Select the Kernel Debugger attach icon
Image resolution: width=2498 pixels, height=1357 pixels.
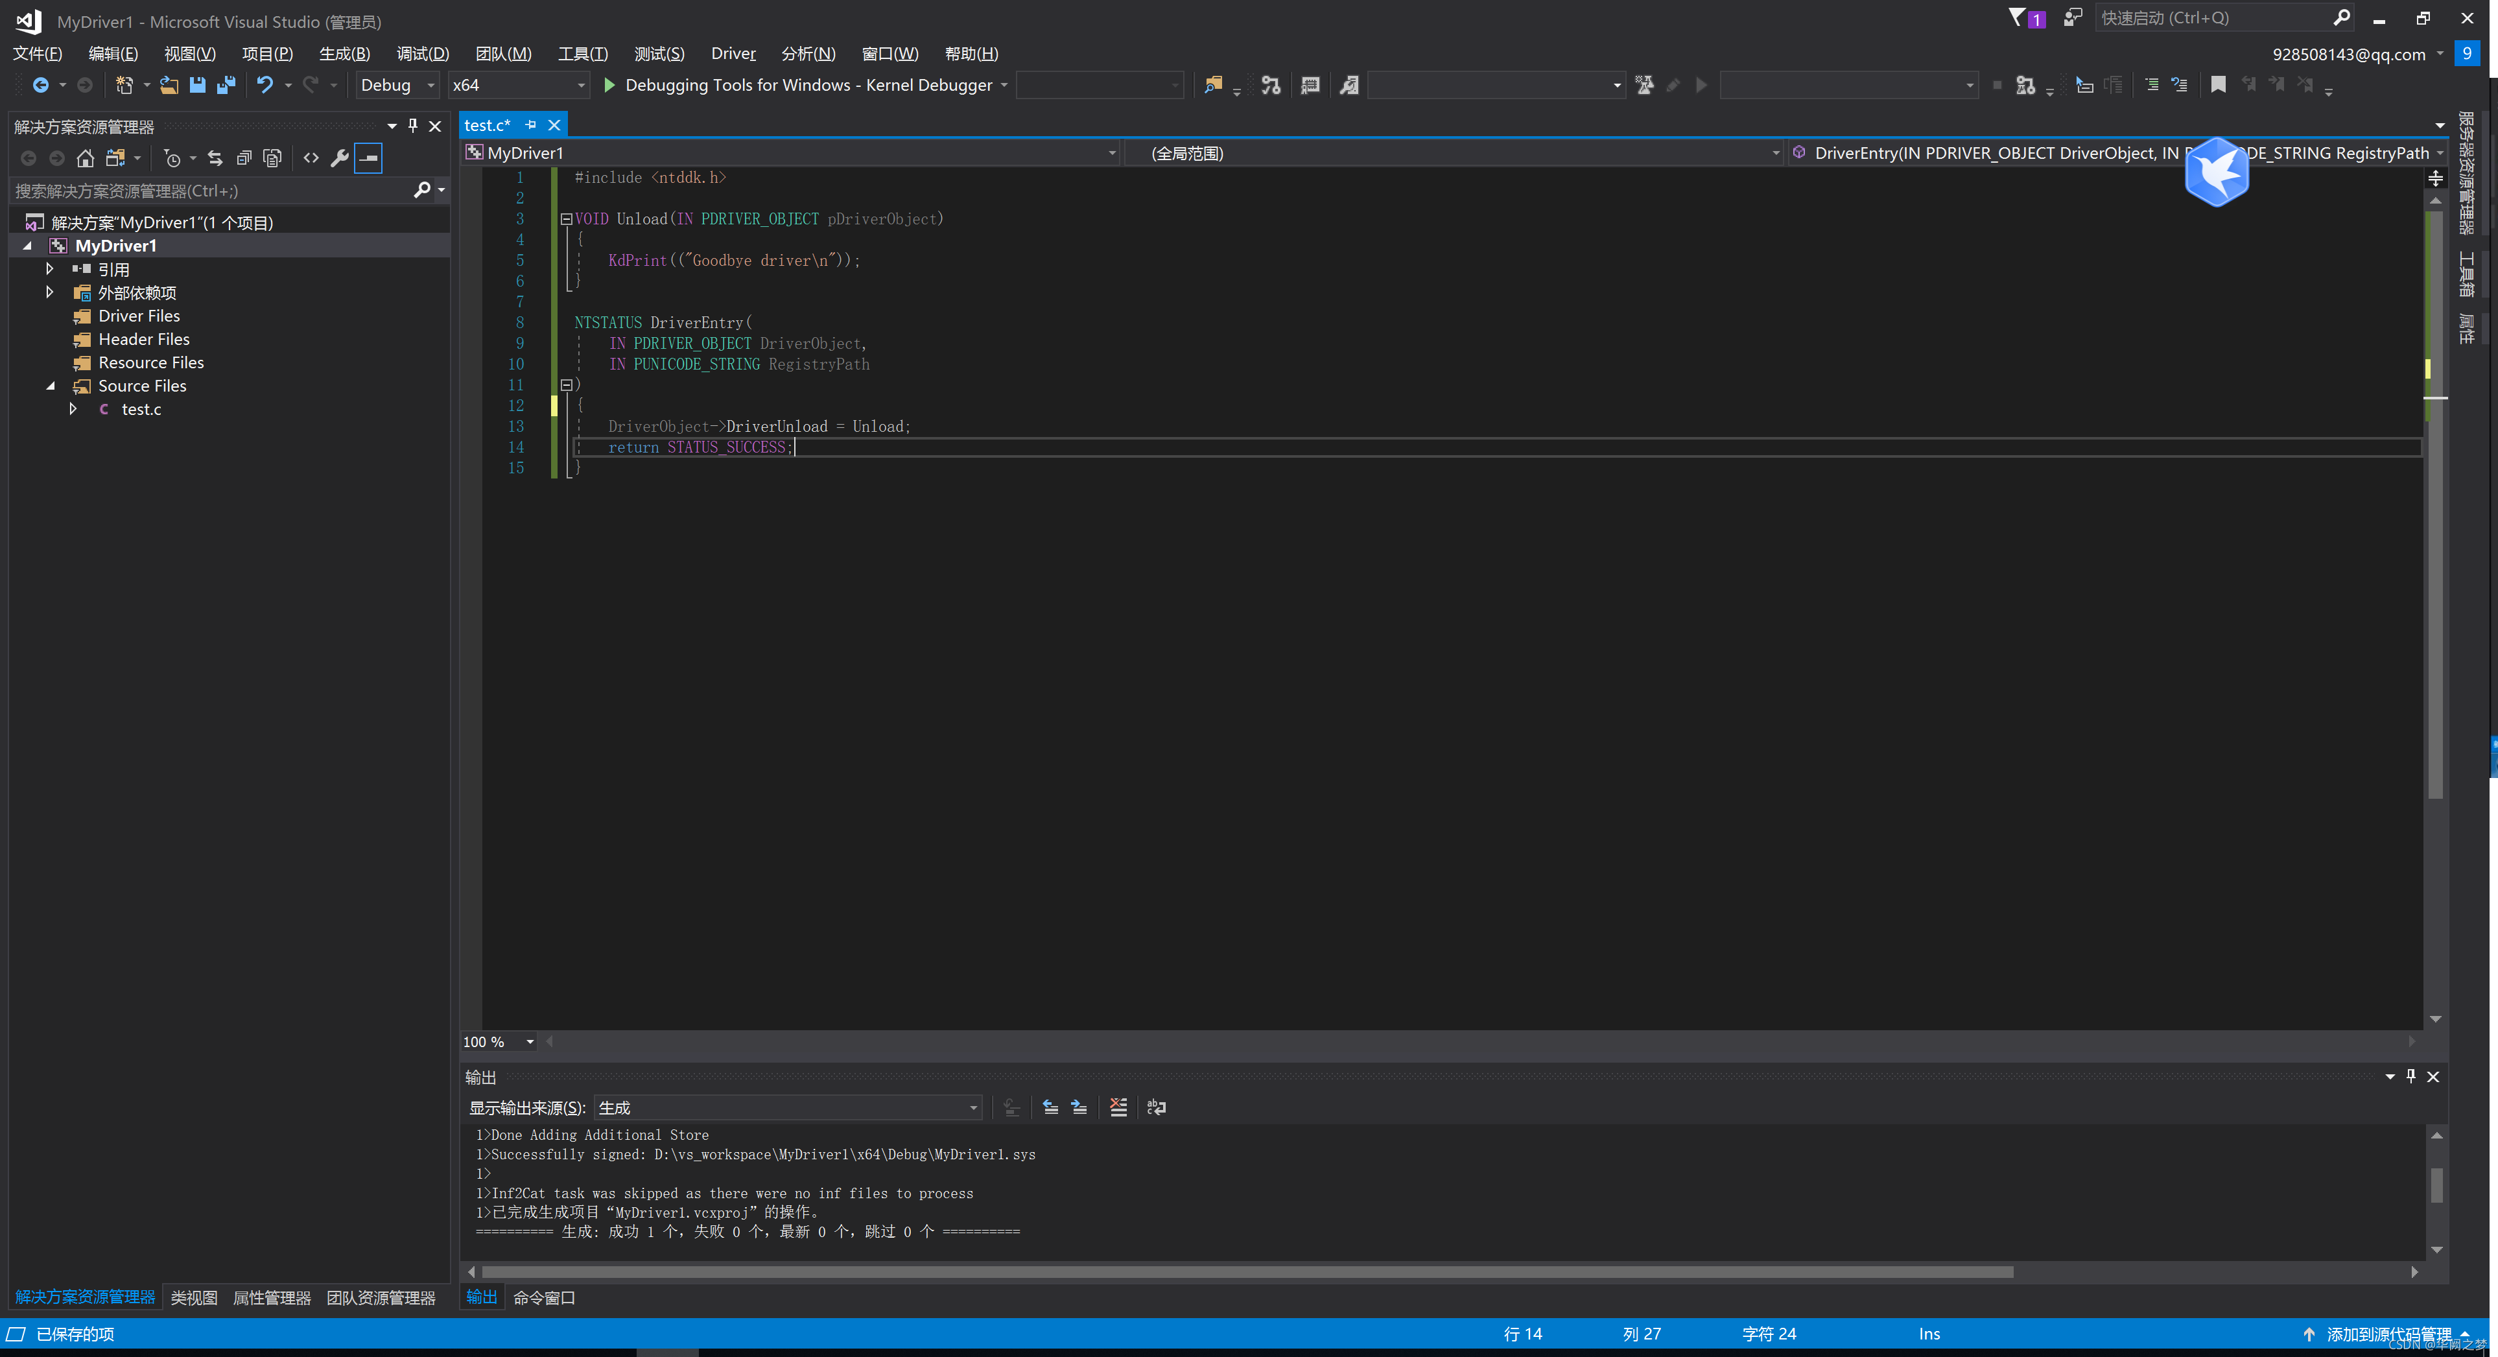(x=610, y=85)
